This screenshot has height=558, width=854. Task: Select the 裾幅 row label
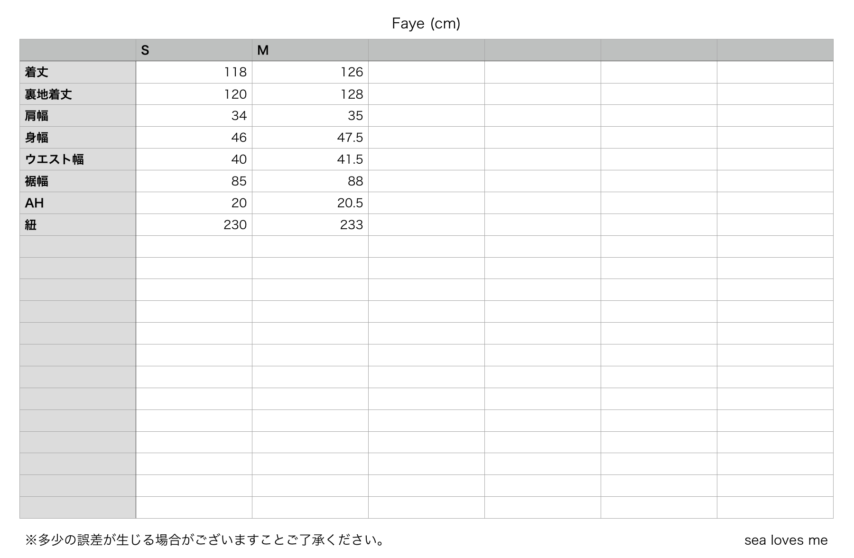point(78,181)
